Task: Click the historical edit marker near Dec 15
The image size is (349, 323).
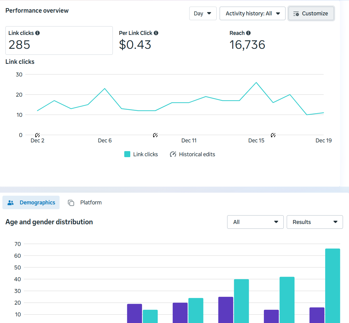Action: click(x=273, y=135)
